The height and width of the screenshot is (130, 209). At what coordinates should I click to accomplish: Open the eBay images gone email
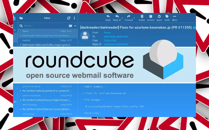(47, 45)
